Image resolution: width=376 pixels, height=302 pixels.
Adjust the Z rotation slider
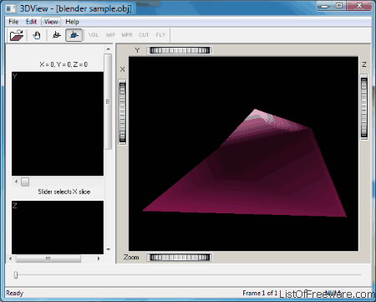364,107
